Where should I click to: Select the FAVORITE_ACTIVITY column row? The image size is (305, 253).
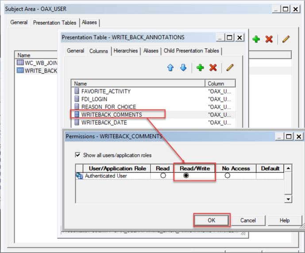153,91
